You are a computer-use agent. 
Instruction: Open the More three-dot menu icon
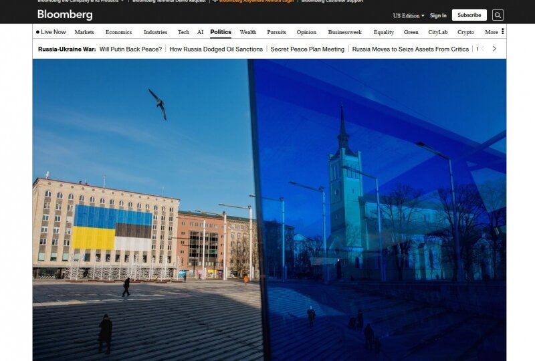[x=503, y=31]
